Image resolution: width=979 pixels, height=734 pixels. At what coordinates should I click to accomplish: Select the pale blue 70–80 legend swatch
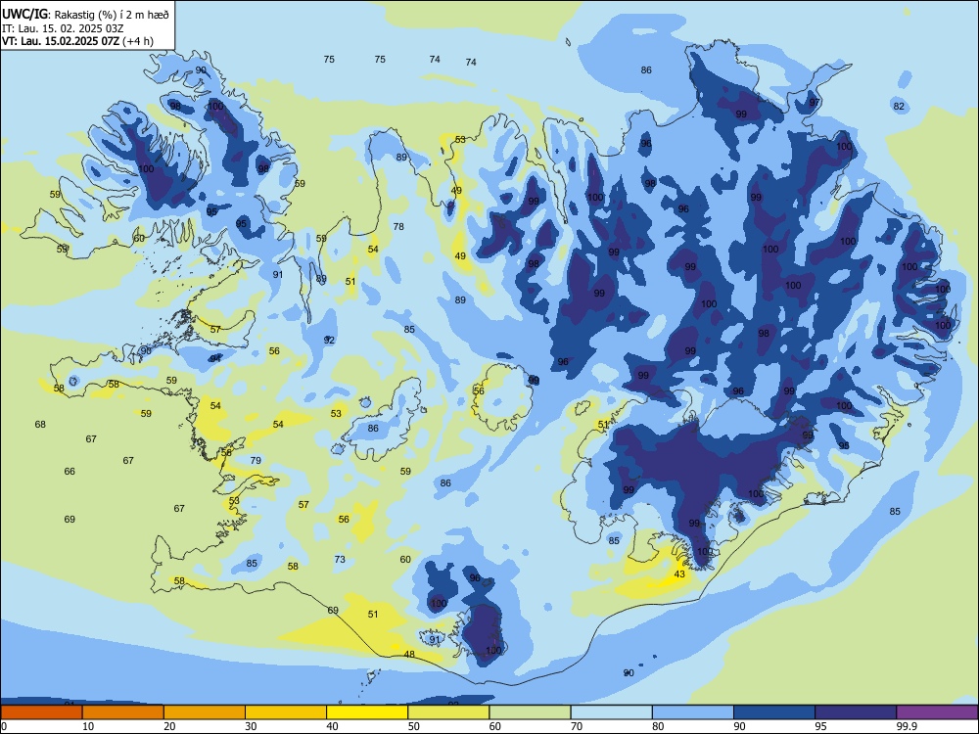point(611,712)
